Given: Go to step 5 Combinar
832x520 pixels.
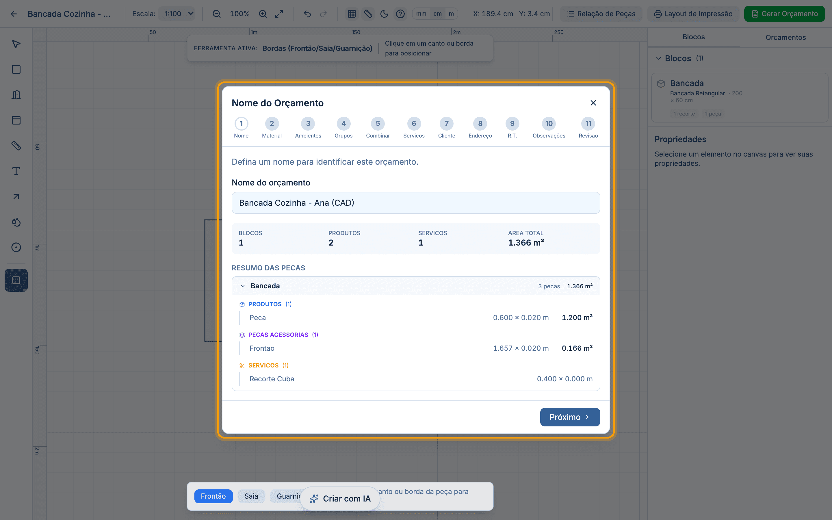Looking at the screenshot, I should coord(378,128).
